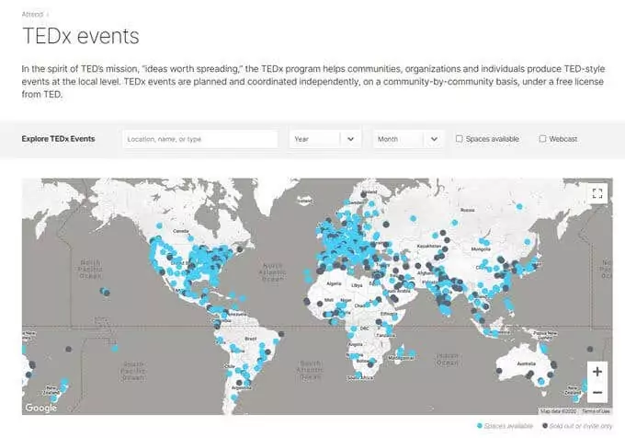Click the Chad label on the map
Screen dimensions: 625x438
pos(359,305)
